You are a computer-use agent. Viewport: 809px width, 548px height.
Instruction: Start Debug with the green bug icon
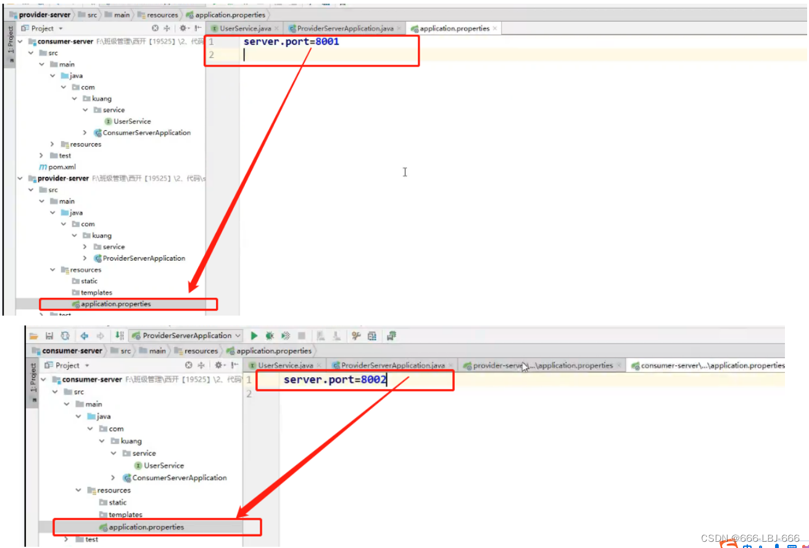[x=270, y=336]
